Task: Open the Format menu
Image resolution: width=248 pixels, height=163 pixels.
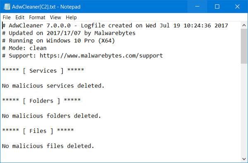Action: pyautogui.click(x=37, y=17)
